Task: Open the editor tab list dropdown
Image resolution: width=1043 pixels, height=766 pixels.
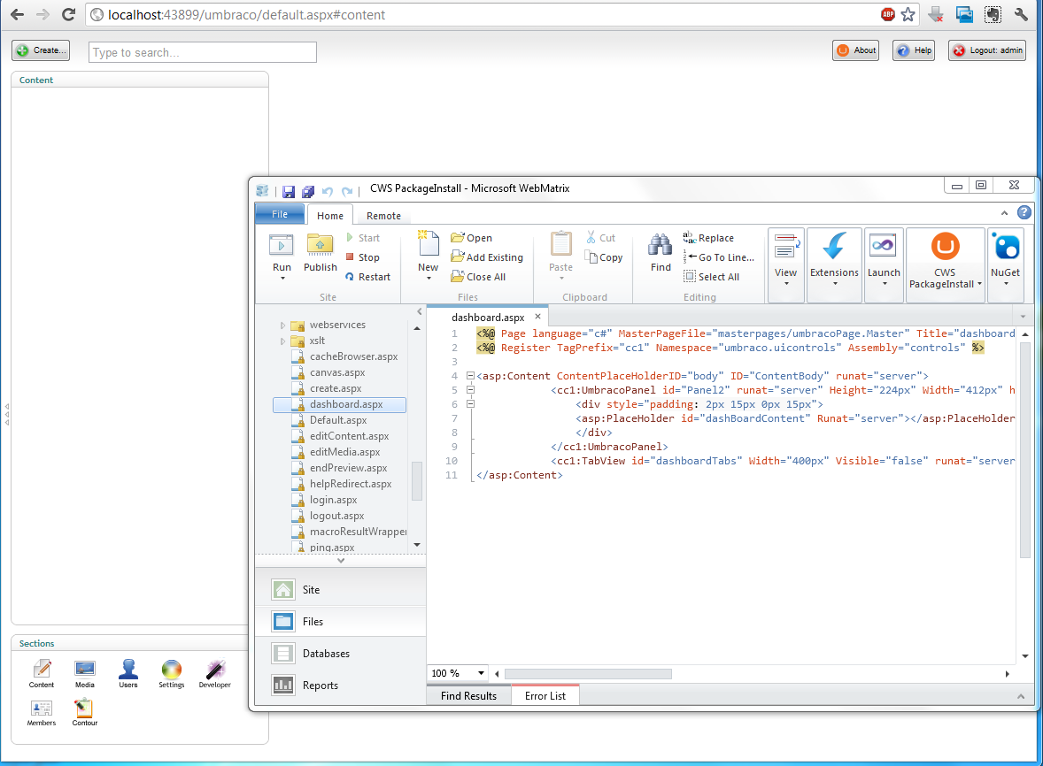Action: (1023, 316)
